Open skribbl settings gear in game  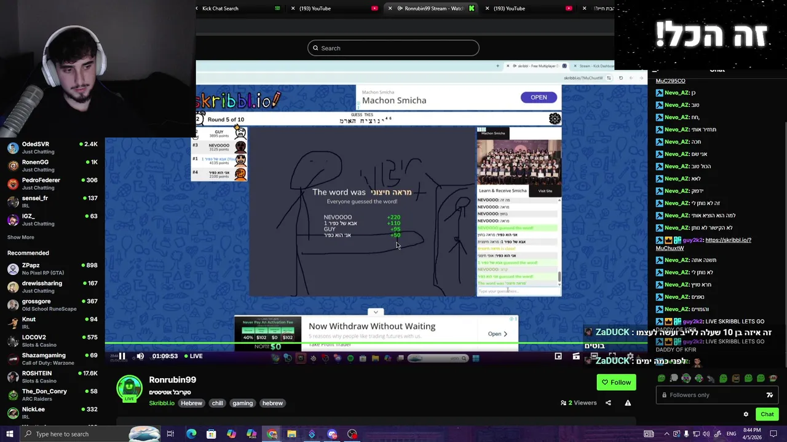[x=555, y=119]
